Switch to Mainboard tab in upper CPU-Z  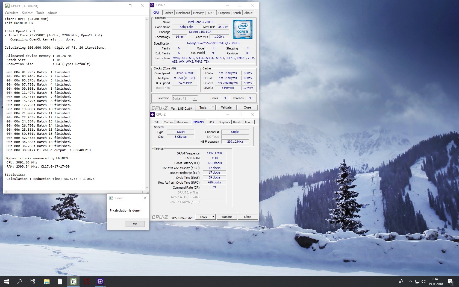coord(183,13)
